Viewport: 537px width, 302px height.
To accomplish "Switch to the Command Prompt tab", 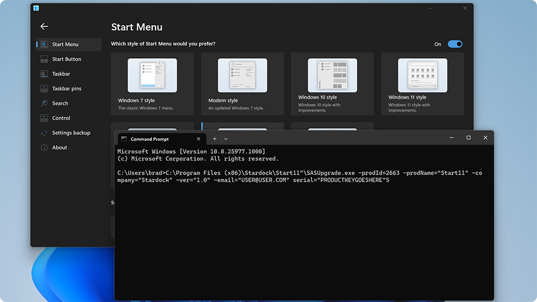I will [162, 139].
